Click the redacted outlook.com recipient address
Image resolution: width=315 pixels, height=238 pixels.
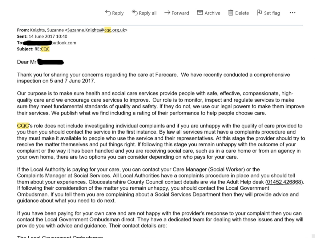(x=49, y=43)
